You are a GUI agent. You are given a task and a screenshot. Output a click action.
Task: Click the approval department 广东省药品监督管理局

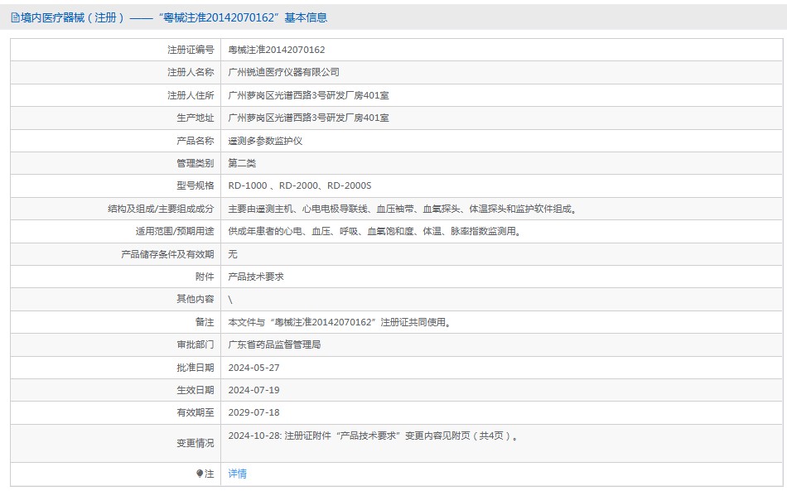(274, 344)
